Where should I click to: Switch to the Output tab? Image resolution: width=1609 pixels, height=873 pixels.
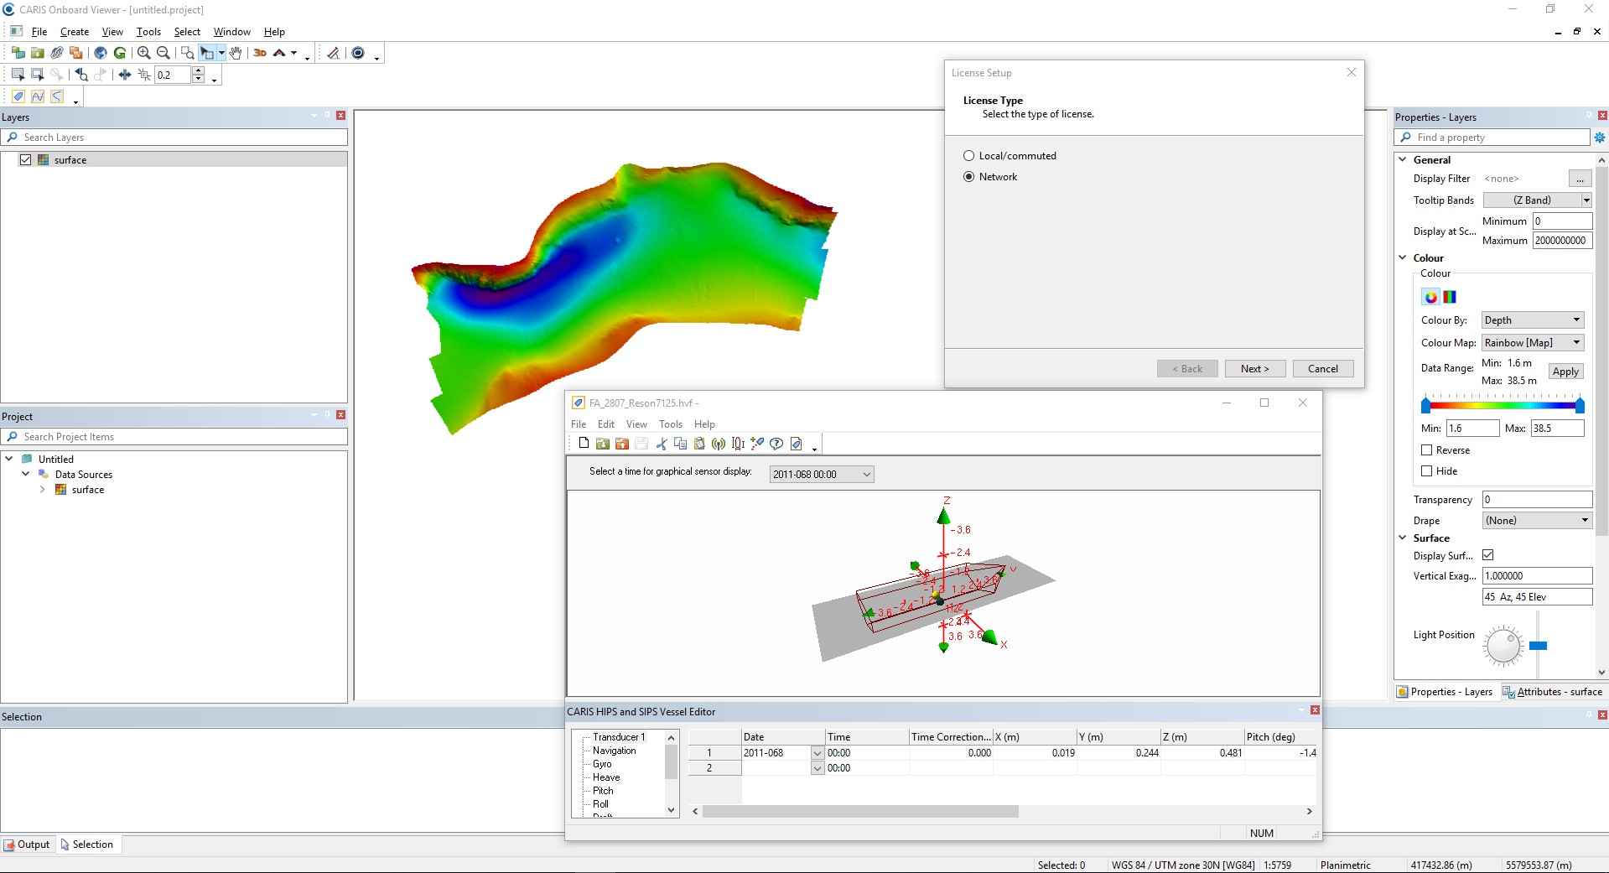pyautogui.click(x=27, y=844)
